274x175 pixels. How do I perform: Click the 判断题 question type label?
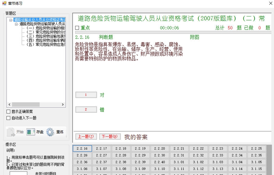click(x=106, y=37)
